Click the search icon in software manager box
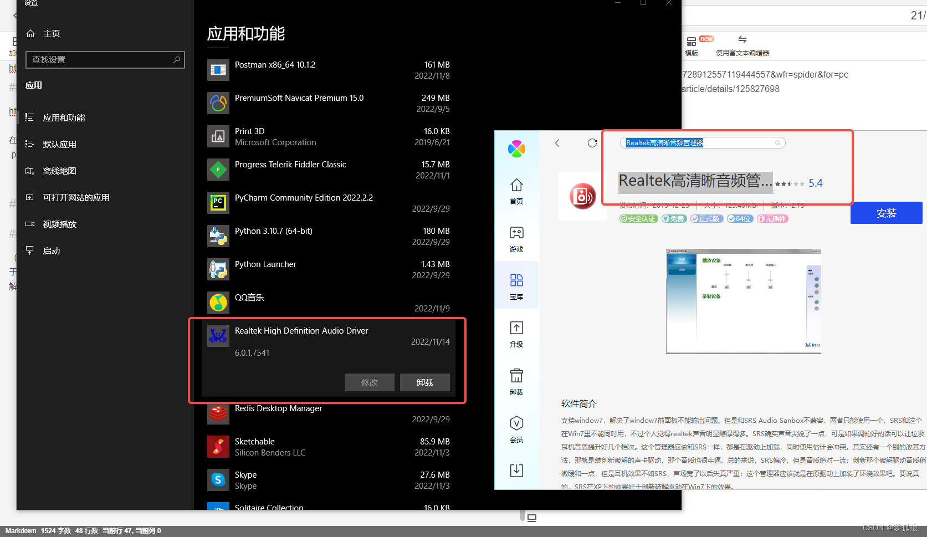Screen dimensions: 927x537 coord(777,143)
